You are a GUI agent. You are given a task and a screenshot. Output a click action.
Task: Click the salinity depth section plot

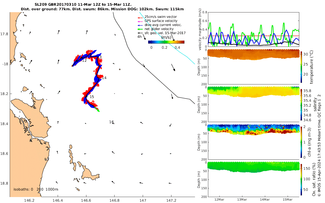point(253,104)
